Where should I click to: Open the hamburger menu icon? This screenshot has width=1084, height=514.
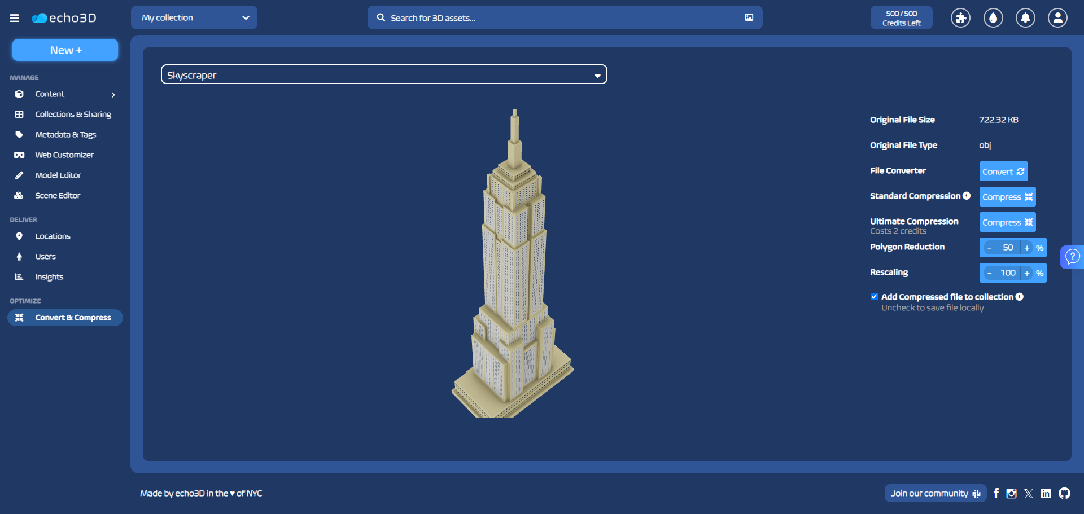coord(15,18)
